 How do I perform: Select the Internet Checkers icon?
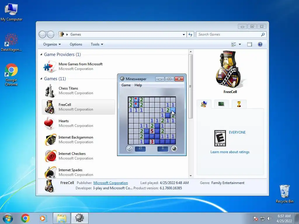50,156
